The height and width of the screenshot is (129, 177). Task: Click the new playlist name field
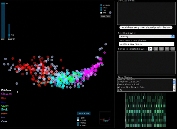[147, 44]
